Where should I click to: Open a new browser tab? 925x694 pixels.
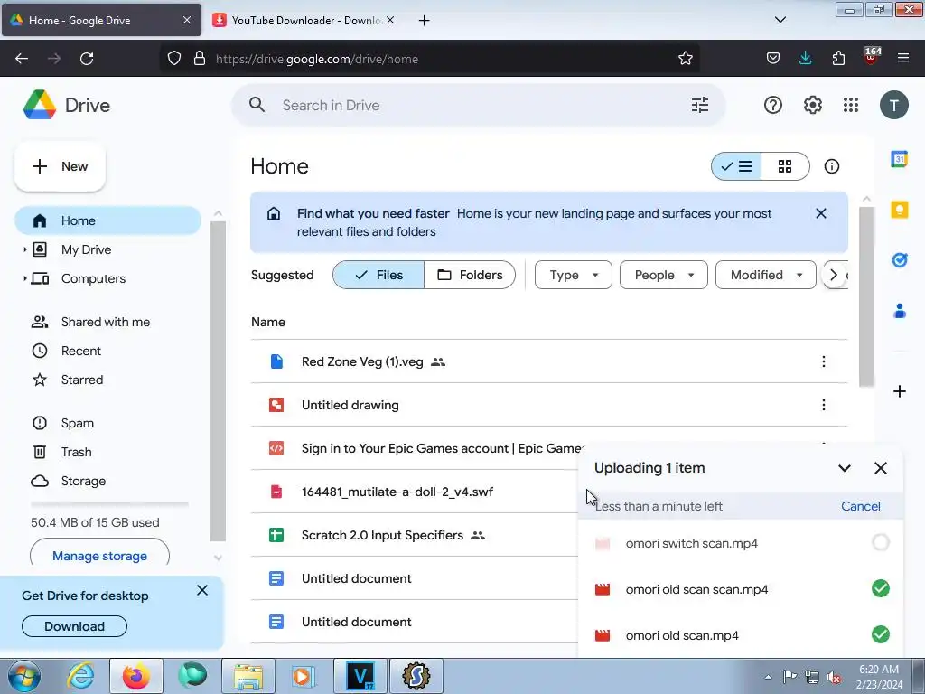click(424, 21)
